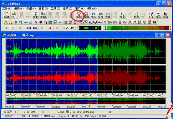The image size is (173, 119).
Task: Open the 效果(C) menu
Action: [31, 8]
